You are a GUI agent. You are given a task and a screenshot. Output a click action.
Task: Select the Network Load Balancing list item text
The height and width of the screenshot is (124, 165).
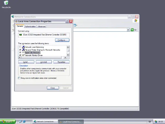coord(34,47)
